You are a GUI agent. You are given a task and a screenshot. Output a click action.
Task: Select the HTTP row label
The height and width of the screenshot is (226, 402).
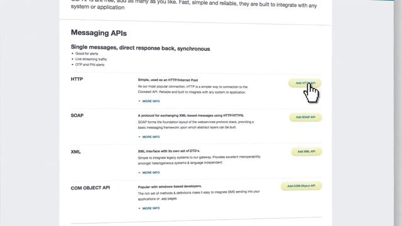point(77,79)
